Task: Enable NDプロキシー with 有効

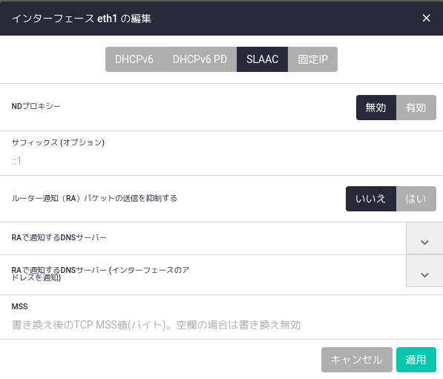Action: [416, 108]
